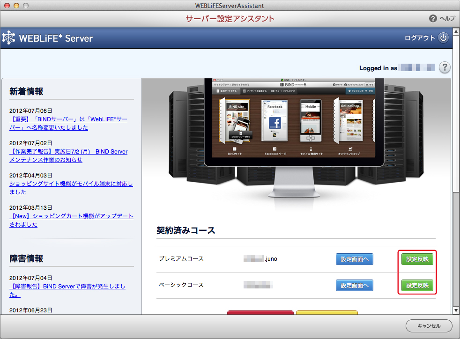Click the scrollbar down arrow
This screenshot has height=339, width=460.
(x=456, y=310)
